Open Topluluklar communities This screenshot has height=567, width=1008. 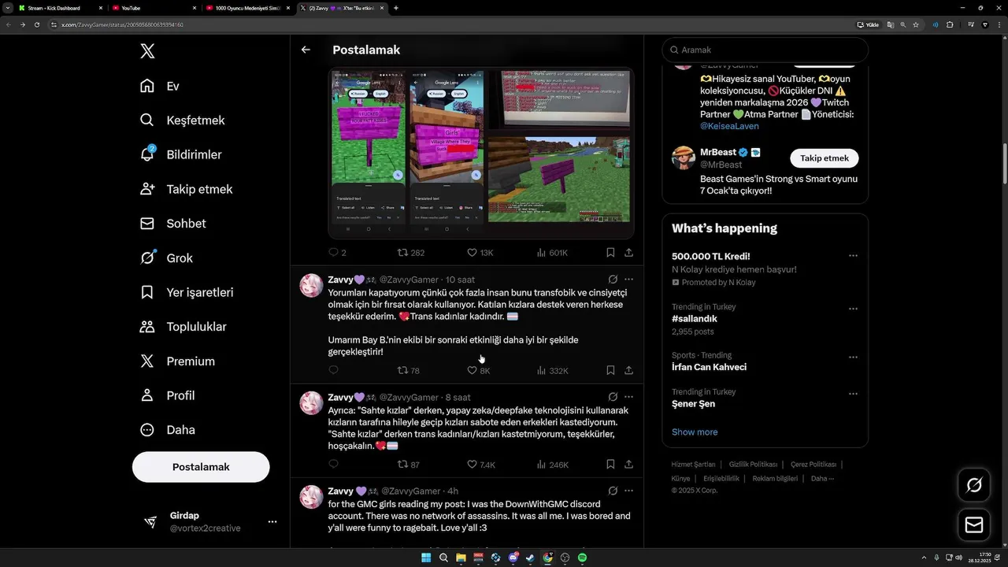point(183,327)
